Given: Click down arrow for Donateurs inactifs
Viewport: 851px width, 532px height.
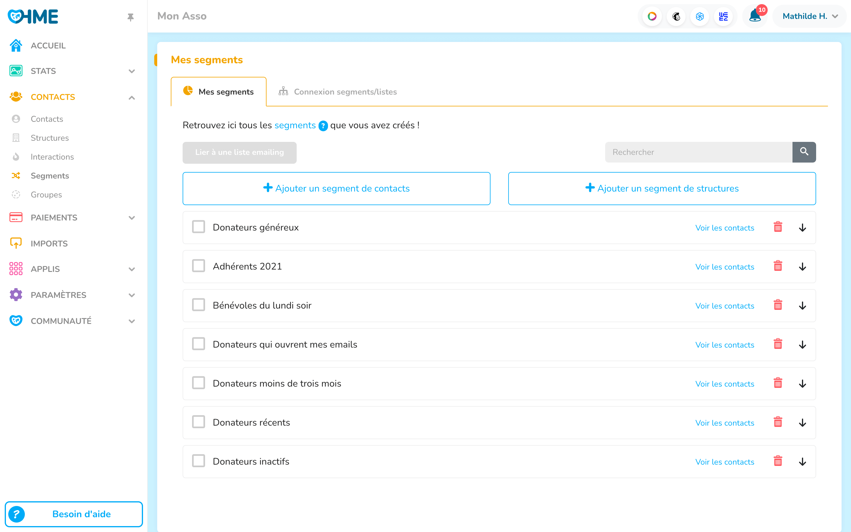Looking at the screenshot, I should point(802,462).
